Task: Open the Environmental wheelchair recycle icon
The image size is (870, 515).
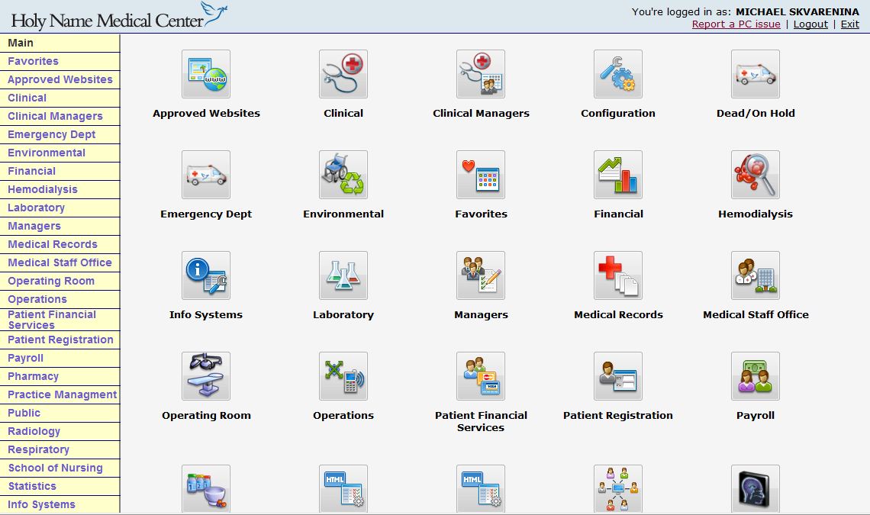Action: point(343,175)
